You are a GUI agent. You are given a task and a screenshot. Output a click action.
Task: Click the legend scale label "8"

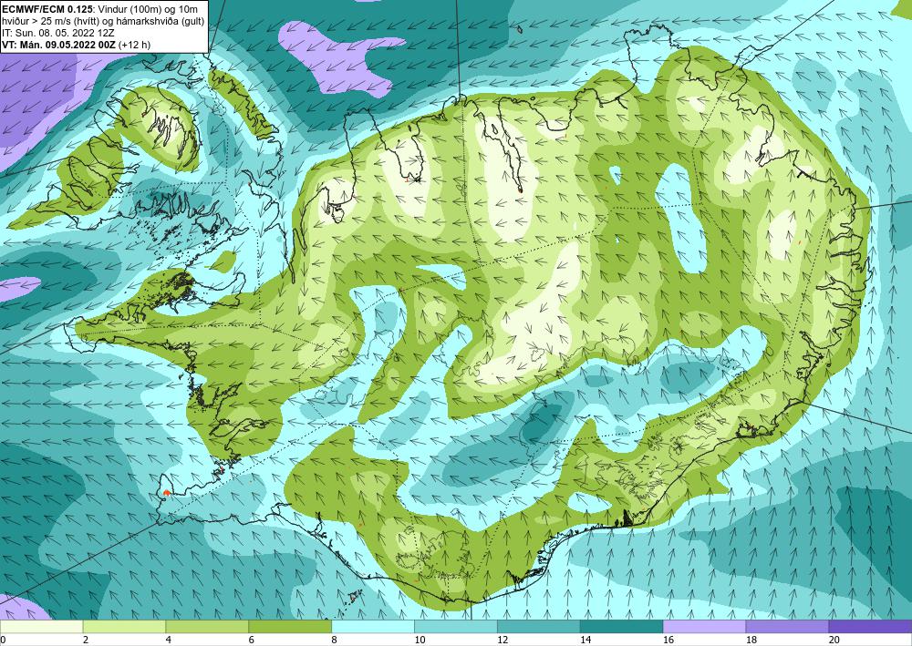point(335,641)
